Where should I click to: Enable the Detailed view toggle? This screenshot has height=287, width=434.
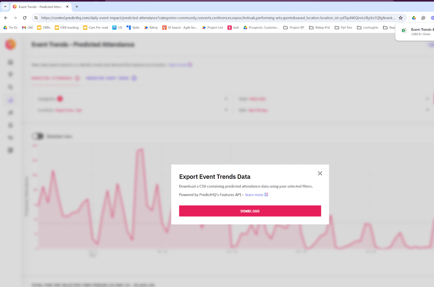pyautogui.click(x=37, y=136)
